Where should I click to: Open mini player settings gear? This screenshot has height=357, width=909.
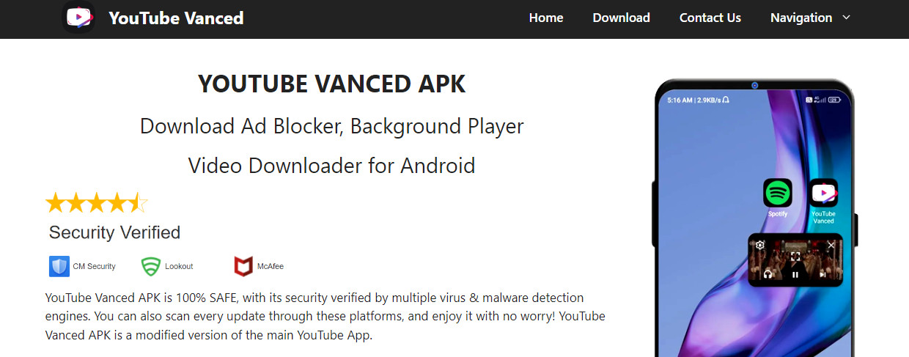click(760, 246)
